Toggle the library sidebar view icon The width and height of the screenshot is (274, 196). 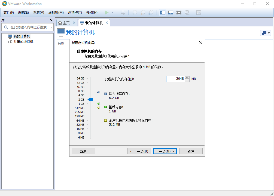point(163,13)
